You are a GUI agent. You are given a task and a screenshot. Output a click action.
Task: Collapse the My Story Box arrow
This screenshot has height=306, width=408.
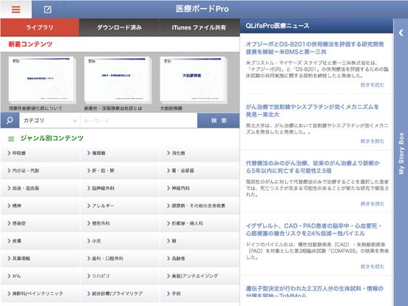click(401, 33)
